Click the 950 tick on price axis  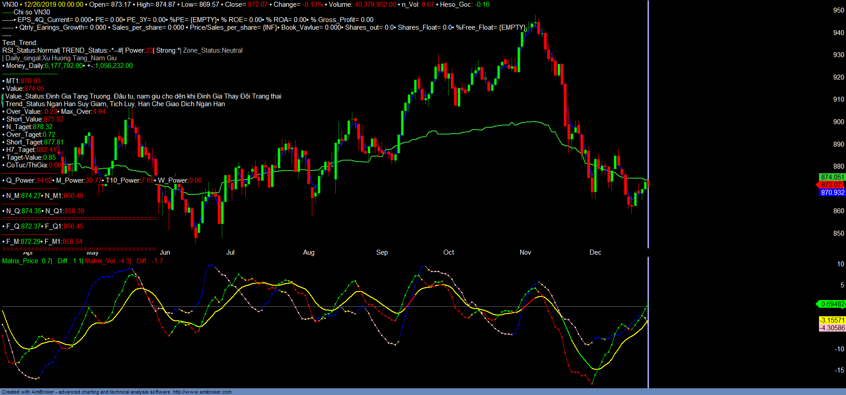(x=838, y=10)
